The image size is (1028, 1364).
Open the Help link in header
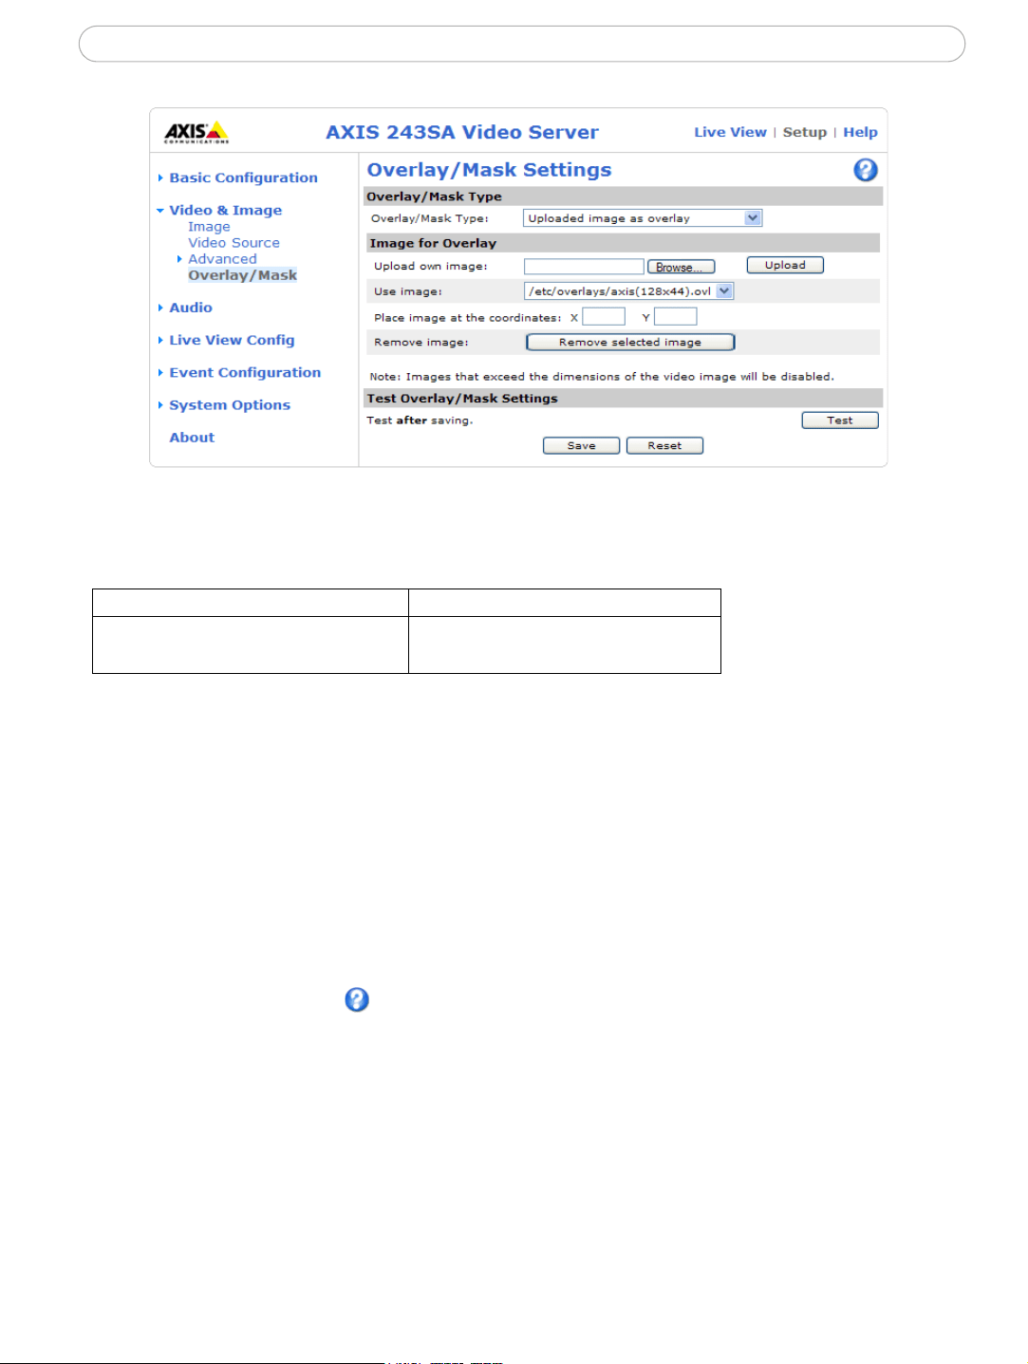pos(860,132)
